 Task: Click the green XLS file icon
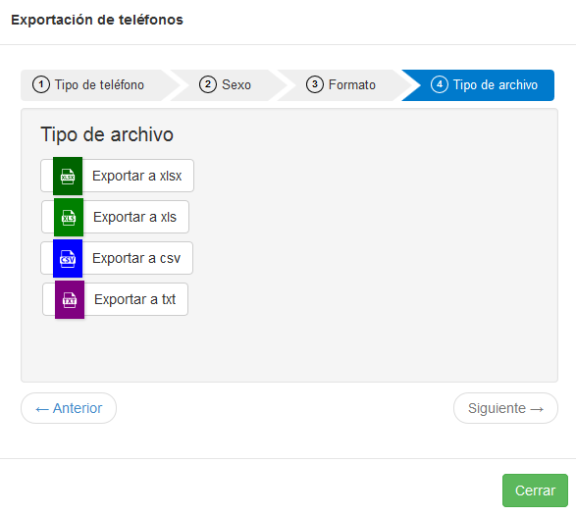coord(69,218)
